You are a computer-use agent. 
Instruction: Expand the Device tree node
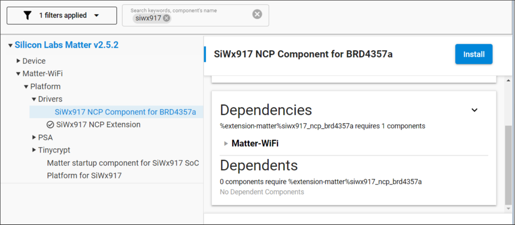coord(18,61)
